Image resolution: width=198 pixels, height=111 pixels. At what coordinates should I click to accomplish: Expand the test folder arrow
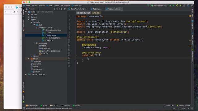[x=32, y=56]
